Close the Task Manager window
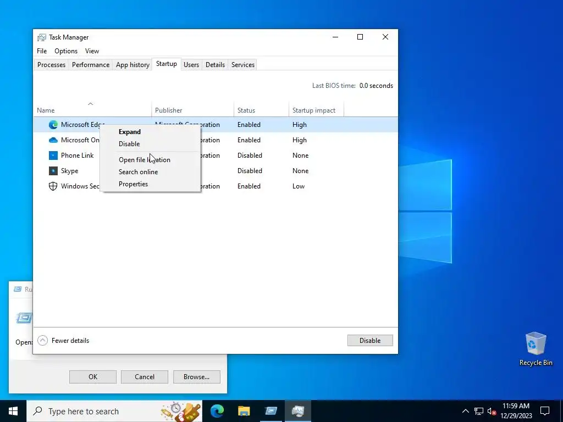563x422 pixels. [385, 37]
